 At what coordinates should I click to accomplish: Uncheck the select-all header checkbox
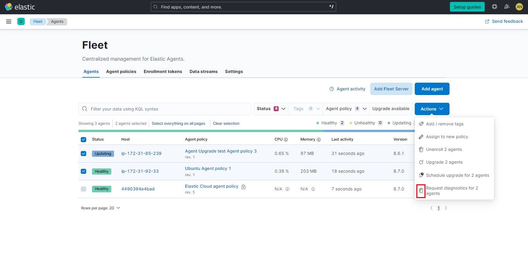83,139
